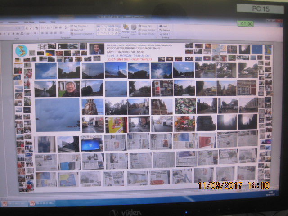288x216 pixels.
Task: Open the Arrange menu
Action: coord(126,29)
